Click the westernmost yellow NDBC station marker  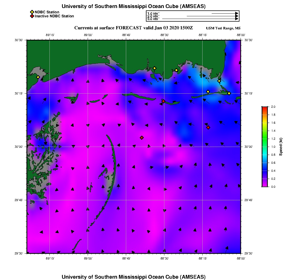pos(38,77)
